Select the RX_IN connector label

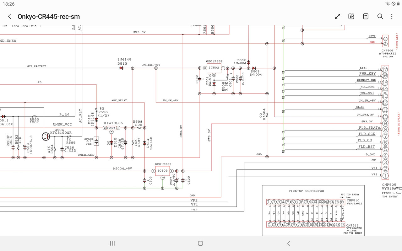click(360, 107)
